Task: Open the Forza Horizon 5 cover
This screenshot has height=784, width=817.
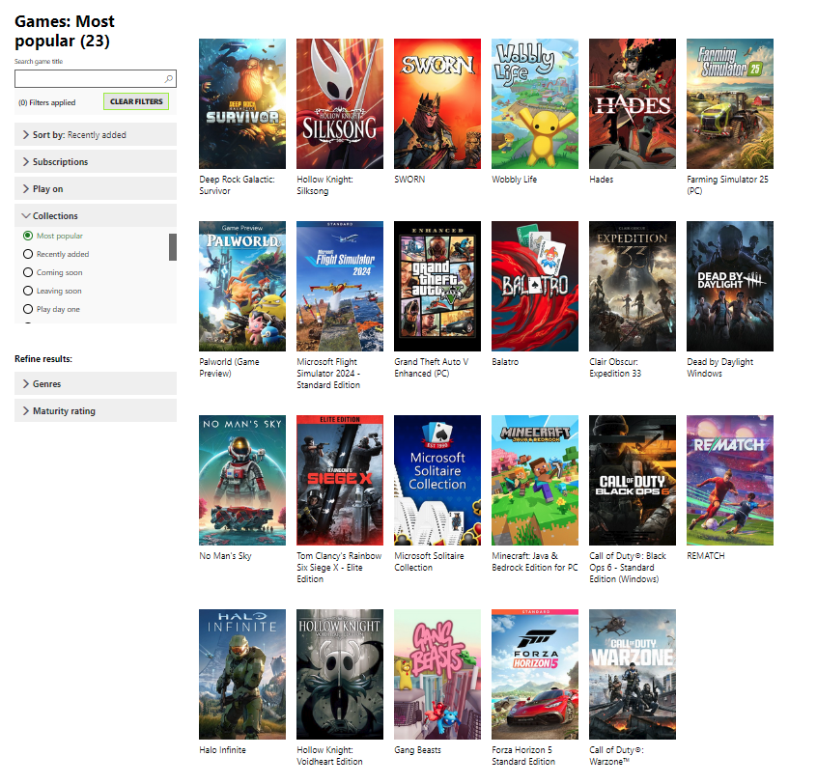Action: pyautogui.click(x=535, y=675)
